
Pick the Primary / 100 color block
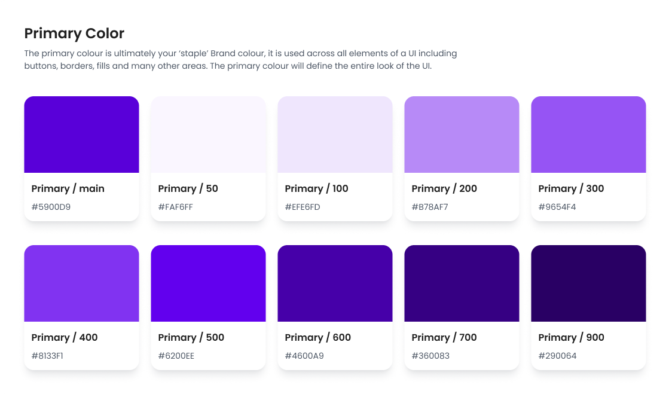pyautogui.click(x=335, y=135)
